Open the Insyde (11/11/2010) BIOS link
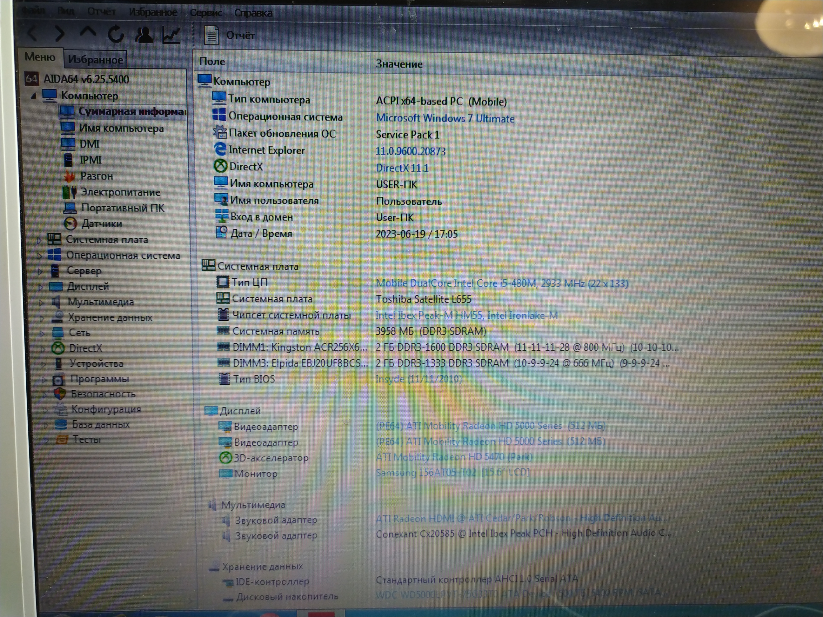Image resolution: width=823 pixels, height=617 pixels. pyautogui.click(x=418, y=379)
